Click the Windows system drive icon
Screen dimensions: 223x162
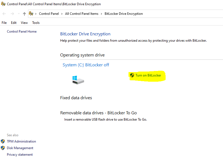78,80
